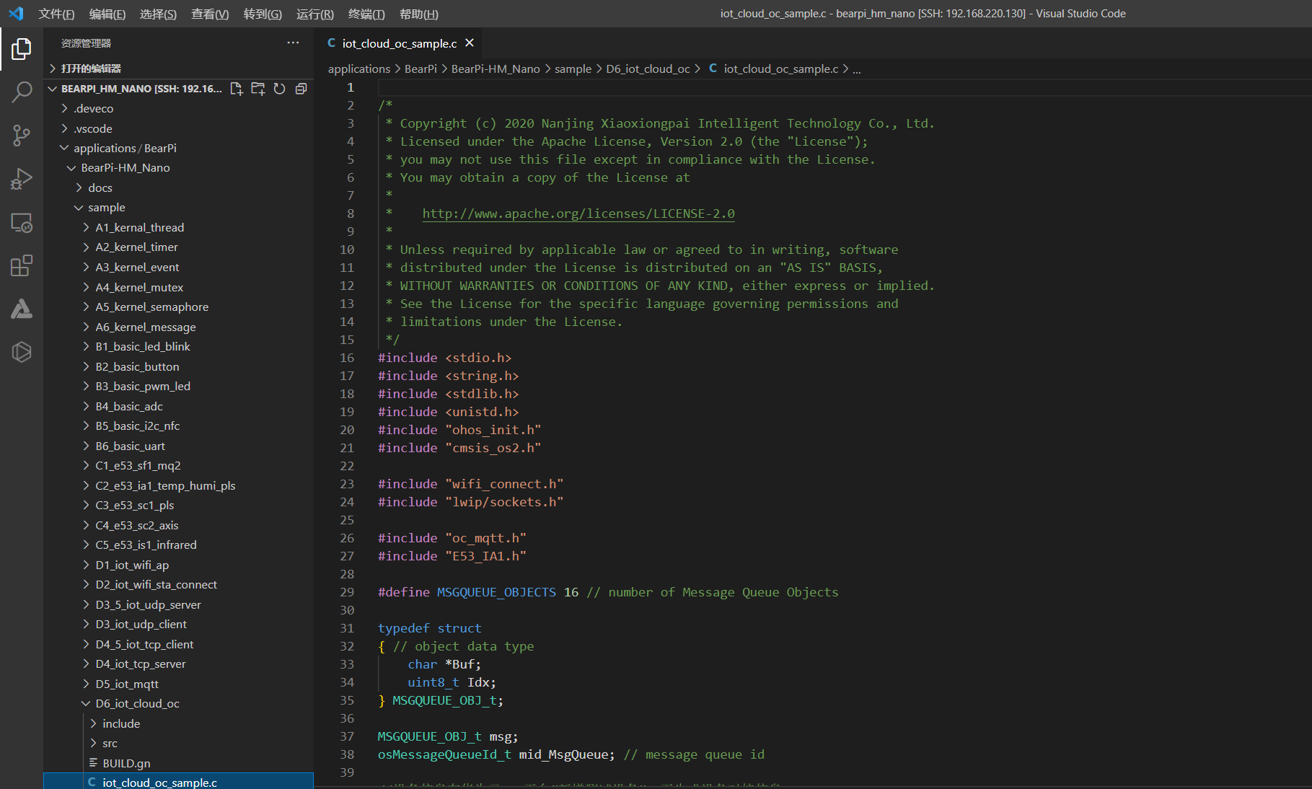
Task: Collapse the BearPi-HM_Nano folder
Action: click(178, 167)
